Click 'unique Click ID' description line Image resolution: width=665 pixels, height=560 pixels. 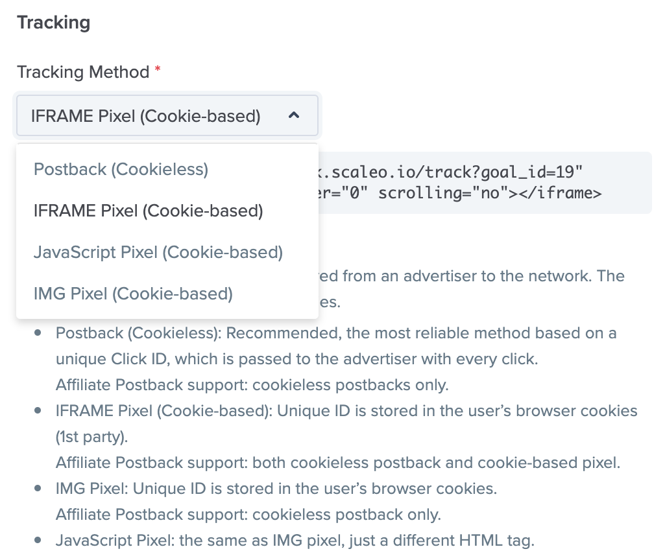[297, 359]
